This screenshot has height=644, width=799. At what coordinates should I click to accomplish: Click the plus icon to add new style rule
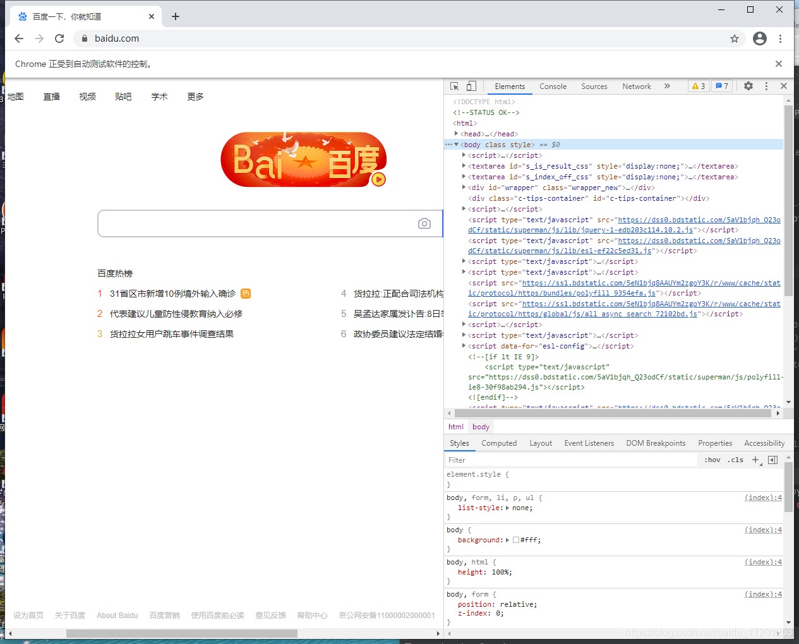pos(756,460)
